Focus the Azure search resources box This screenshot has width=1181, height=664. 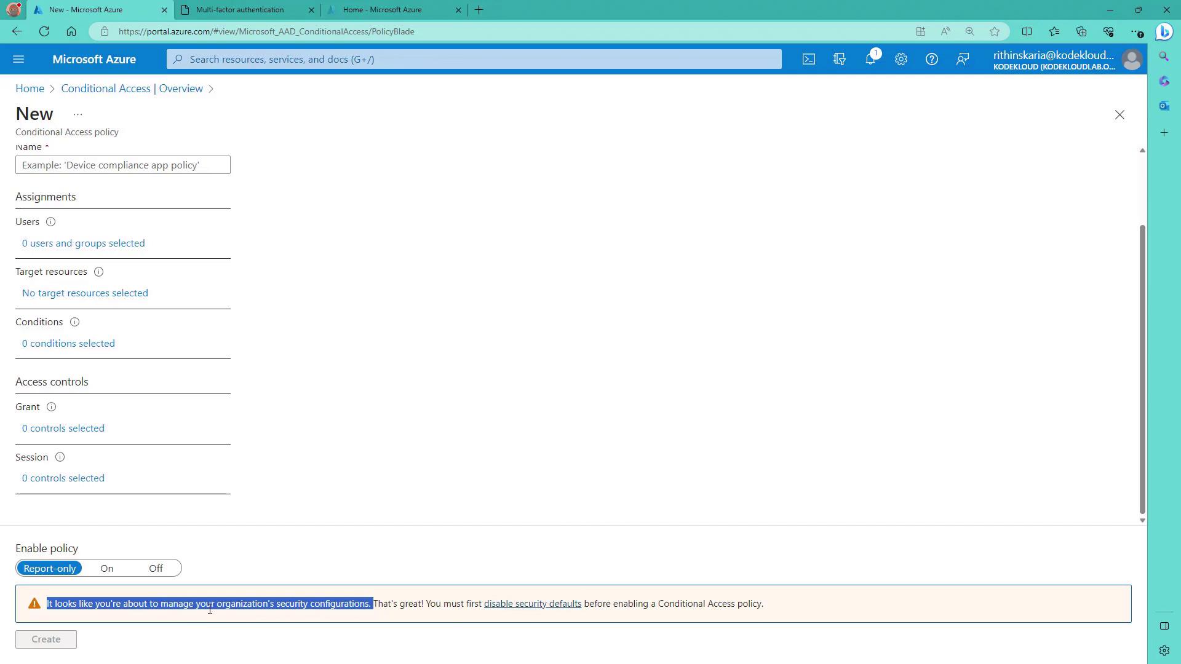click(x=474, y=59)
